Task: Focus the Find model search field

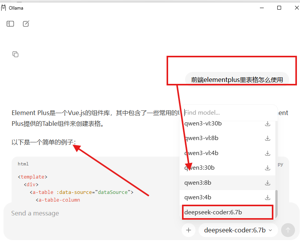Action: point(229,113)
